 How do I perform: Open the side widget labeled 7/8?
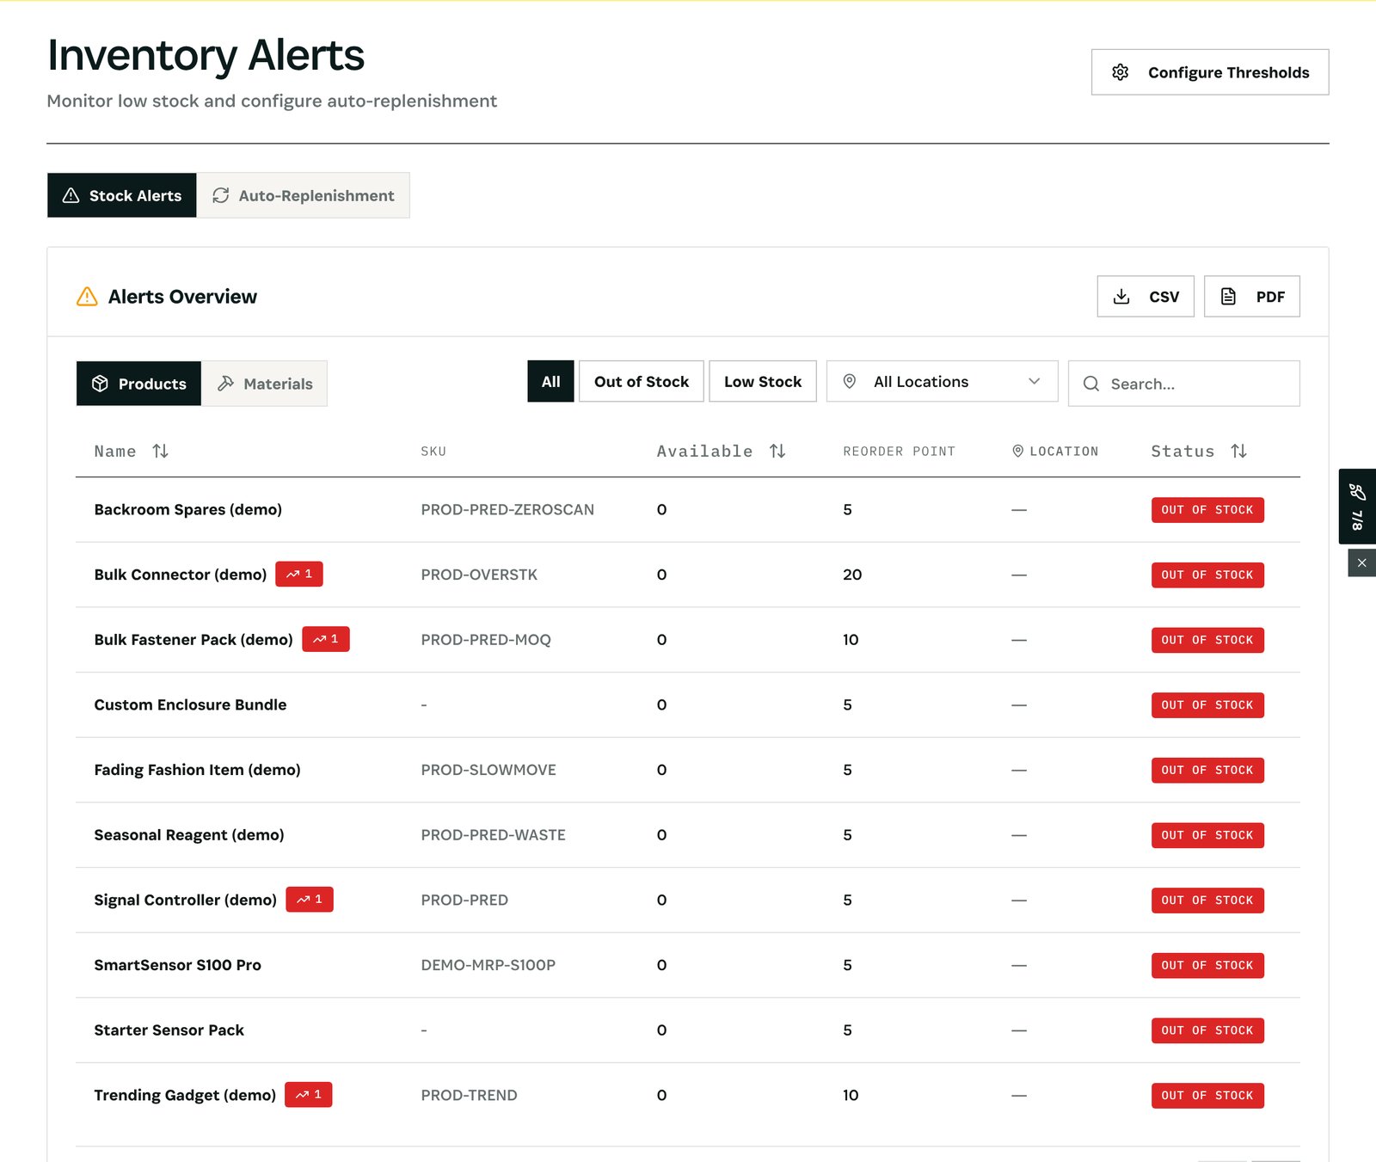pyautogui.click(x=1357, y=507)
